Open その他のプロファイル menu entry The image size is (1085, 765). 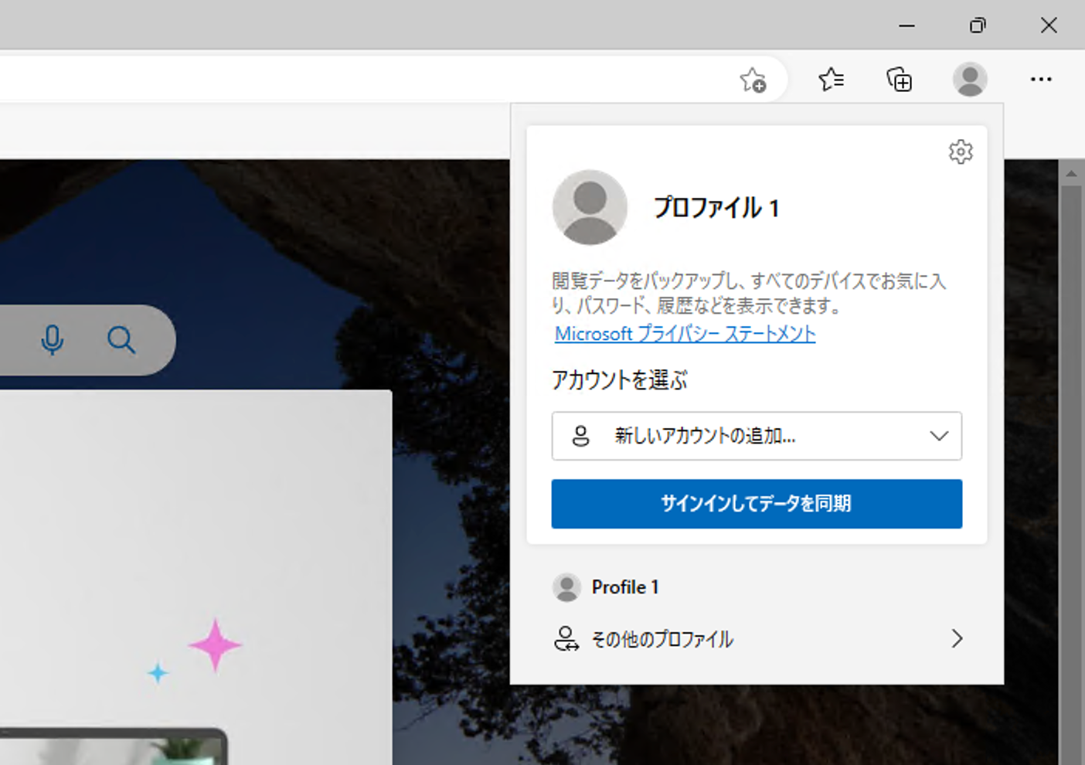[x=662, y=639]
